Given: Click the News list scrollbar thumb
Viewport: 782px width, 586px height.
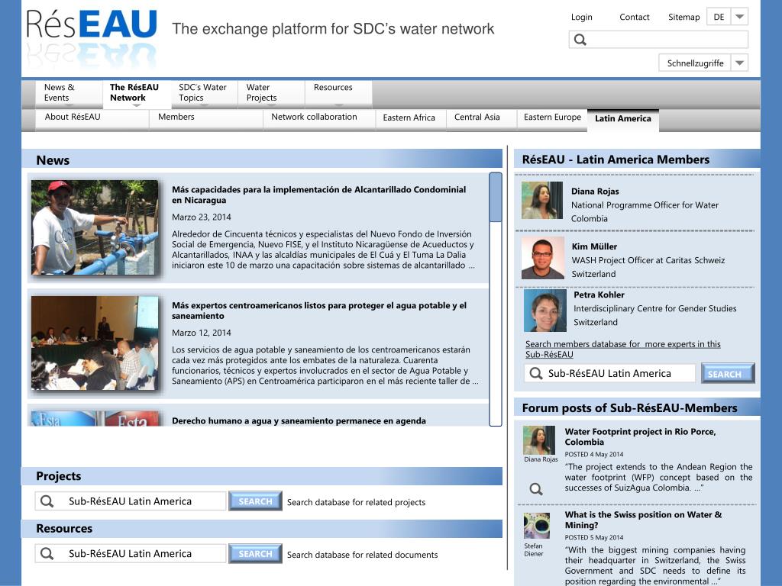Looking at the screenshot, I should point(495,198).
